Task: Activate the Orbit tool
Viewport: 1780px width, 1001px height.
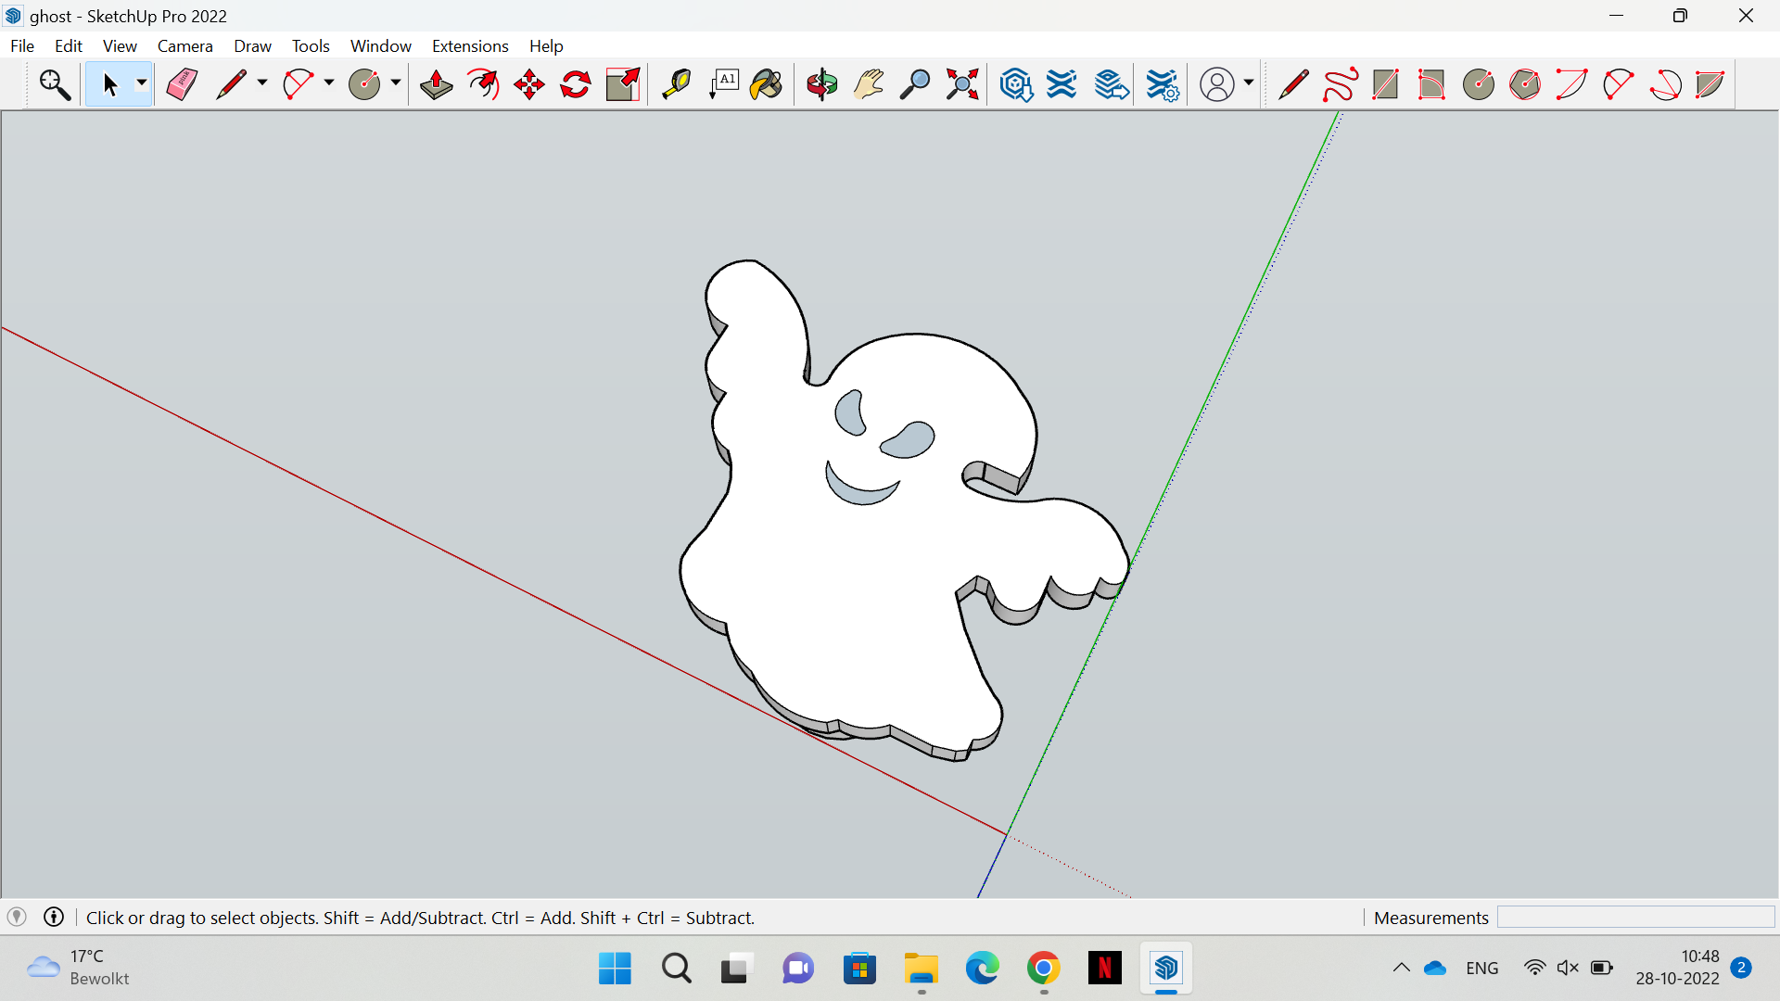Action: [821, 84]
